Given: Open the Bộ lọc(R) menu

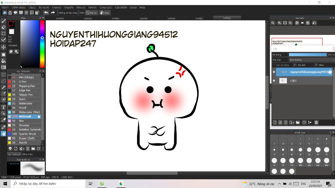Looking at the screenshot, I should tap(44, 8).
